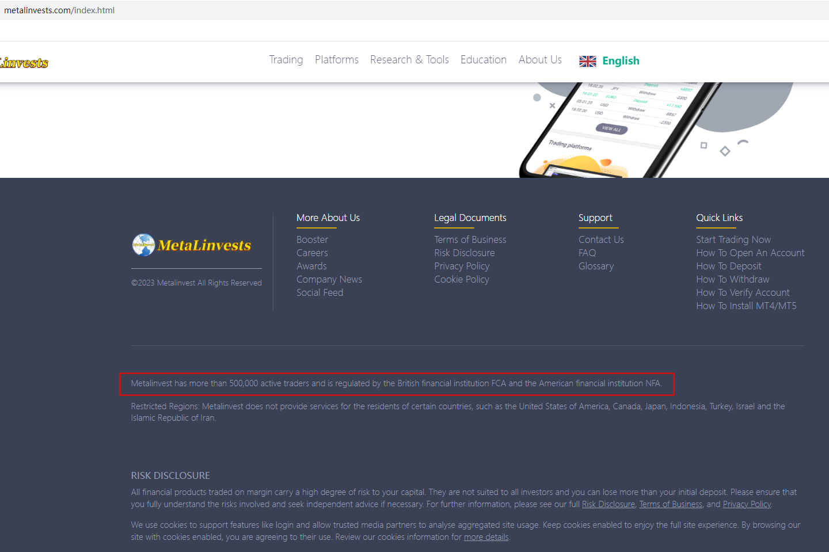The height and width of the screenshot is (552, 829).
Task: Open Company News in footer
Action: click(329, 279)
